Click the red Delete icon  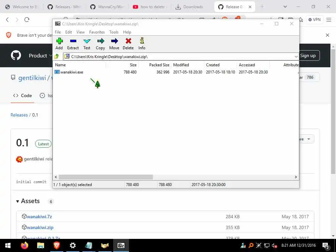[128, 44]
